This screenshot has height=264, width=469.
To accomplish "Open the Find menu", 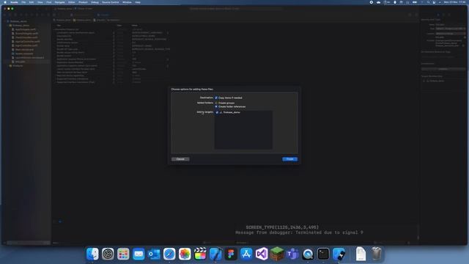I will (49, 2).
